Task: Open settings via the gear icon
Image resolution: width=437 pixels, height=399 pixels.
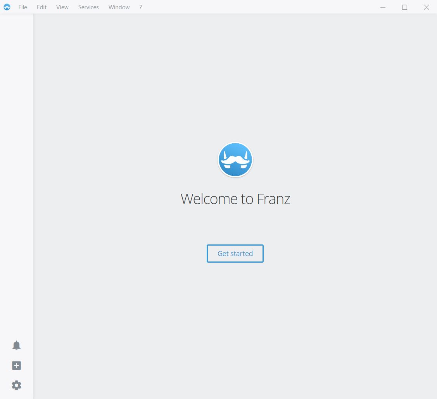Action: [x=16, y=385]
